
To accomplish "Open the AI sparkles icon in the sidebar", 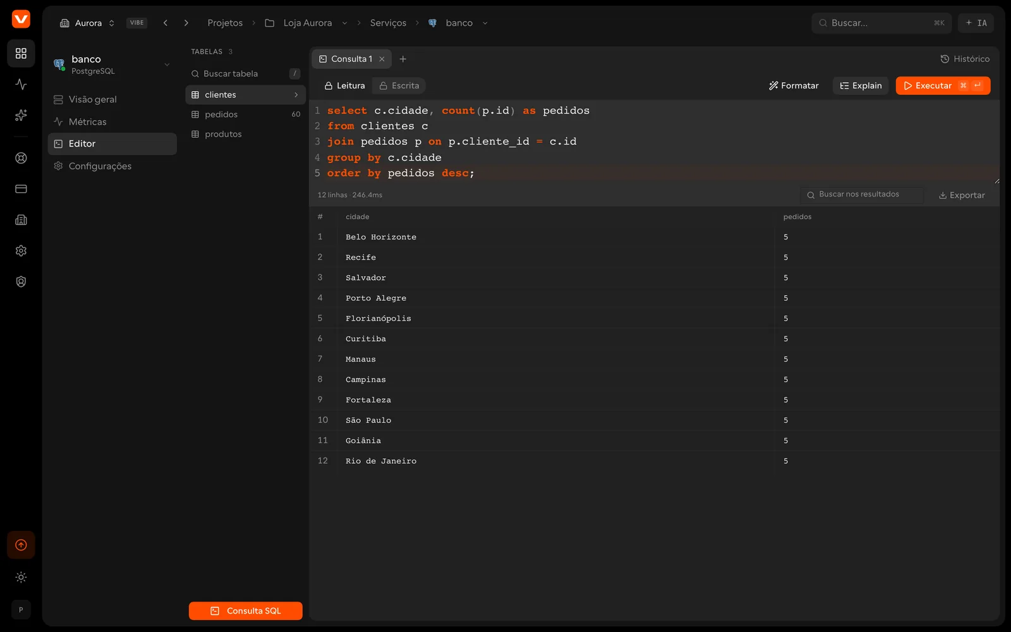I will (x=21, y=115).
